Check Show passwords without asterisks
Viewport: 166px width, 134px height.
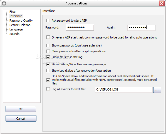pyautogui.click(x=48, y=45)
